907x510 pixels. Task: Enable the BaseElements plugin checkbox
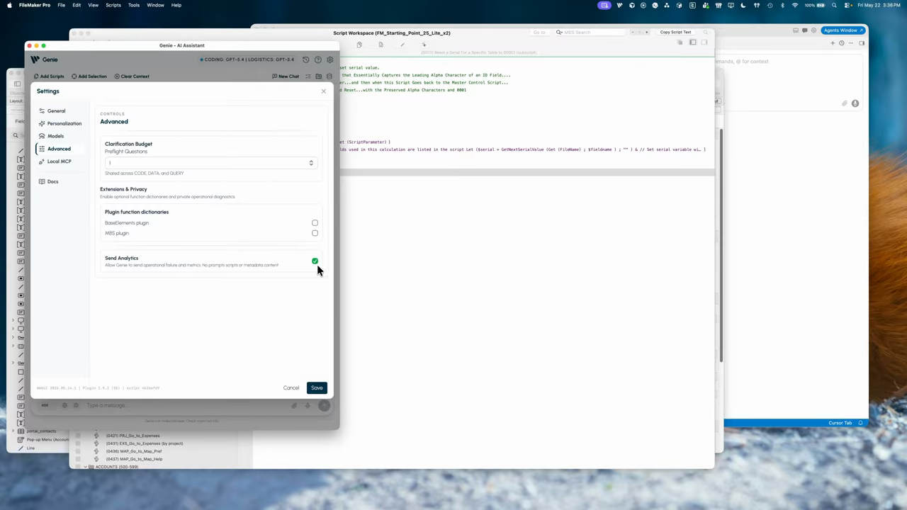(x=315, y=223)
